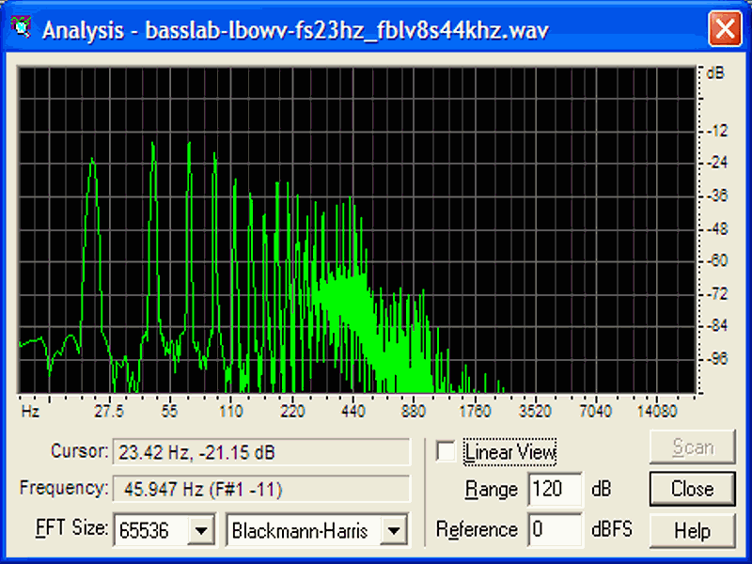752x564 pixels.
Task: Open the FFT Size dropdown arrow
Action: (201, 530)
